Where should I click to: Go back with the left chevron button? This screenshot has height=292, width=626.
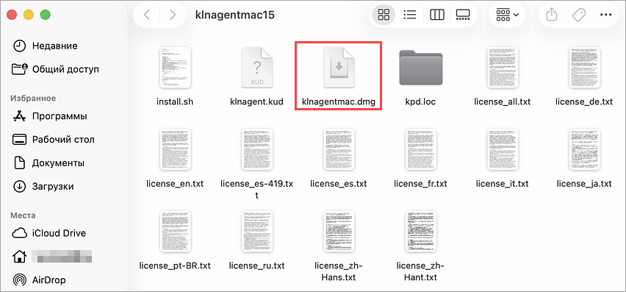click(146, 15)
